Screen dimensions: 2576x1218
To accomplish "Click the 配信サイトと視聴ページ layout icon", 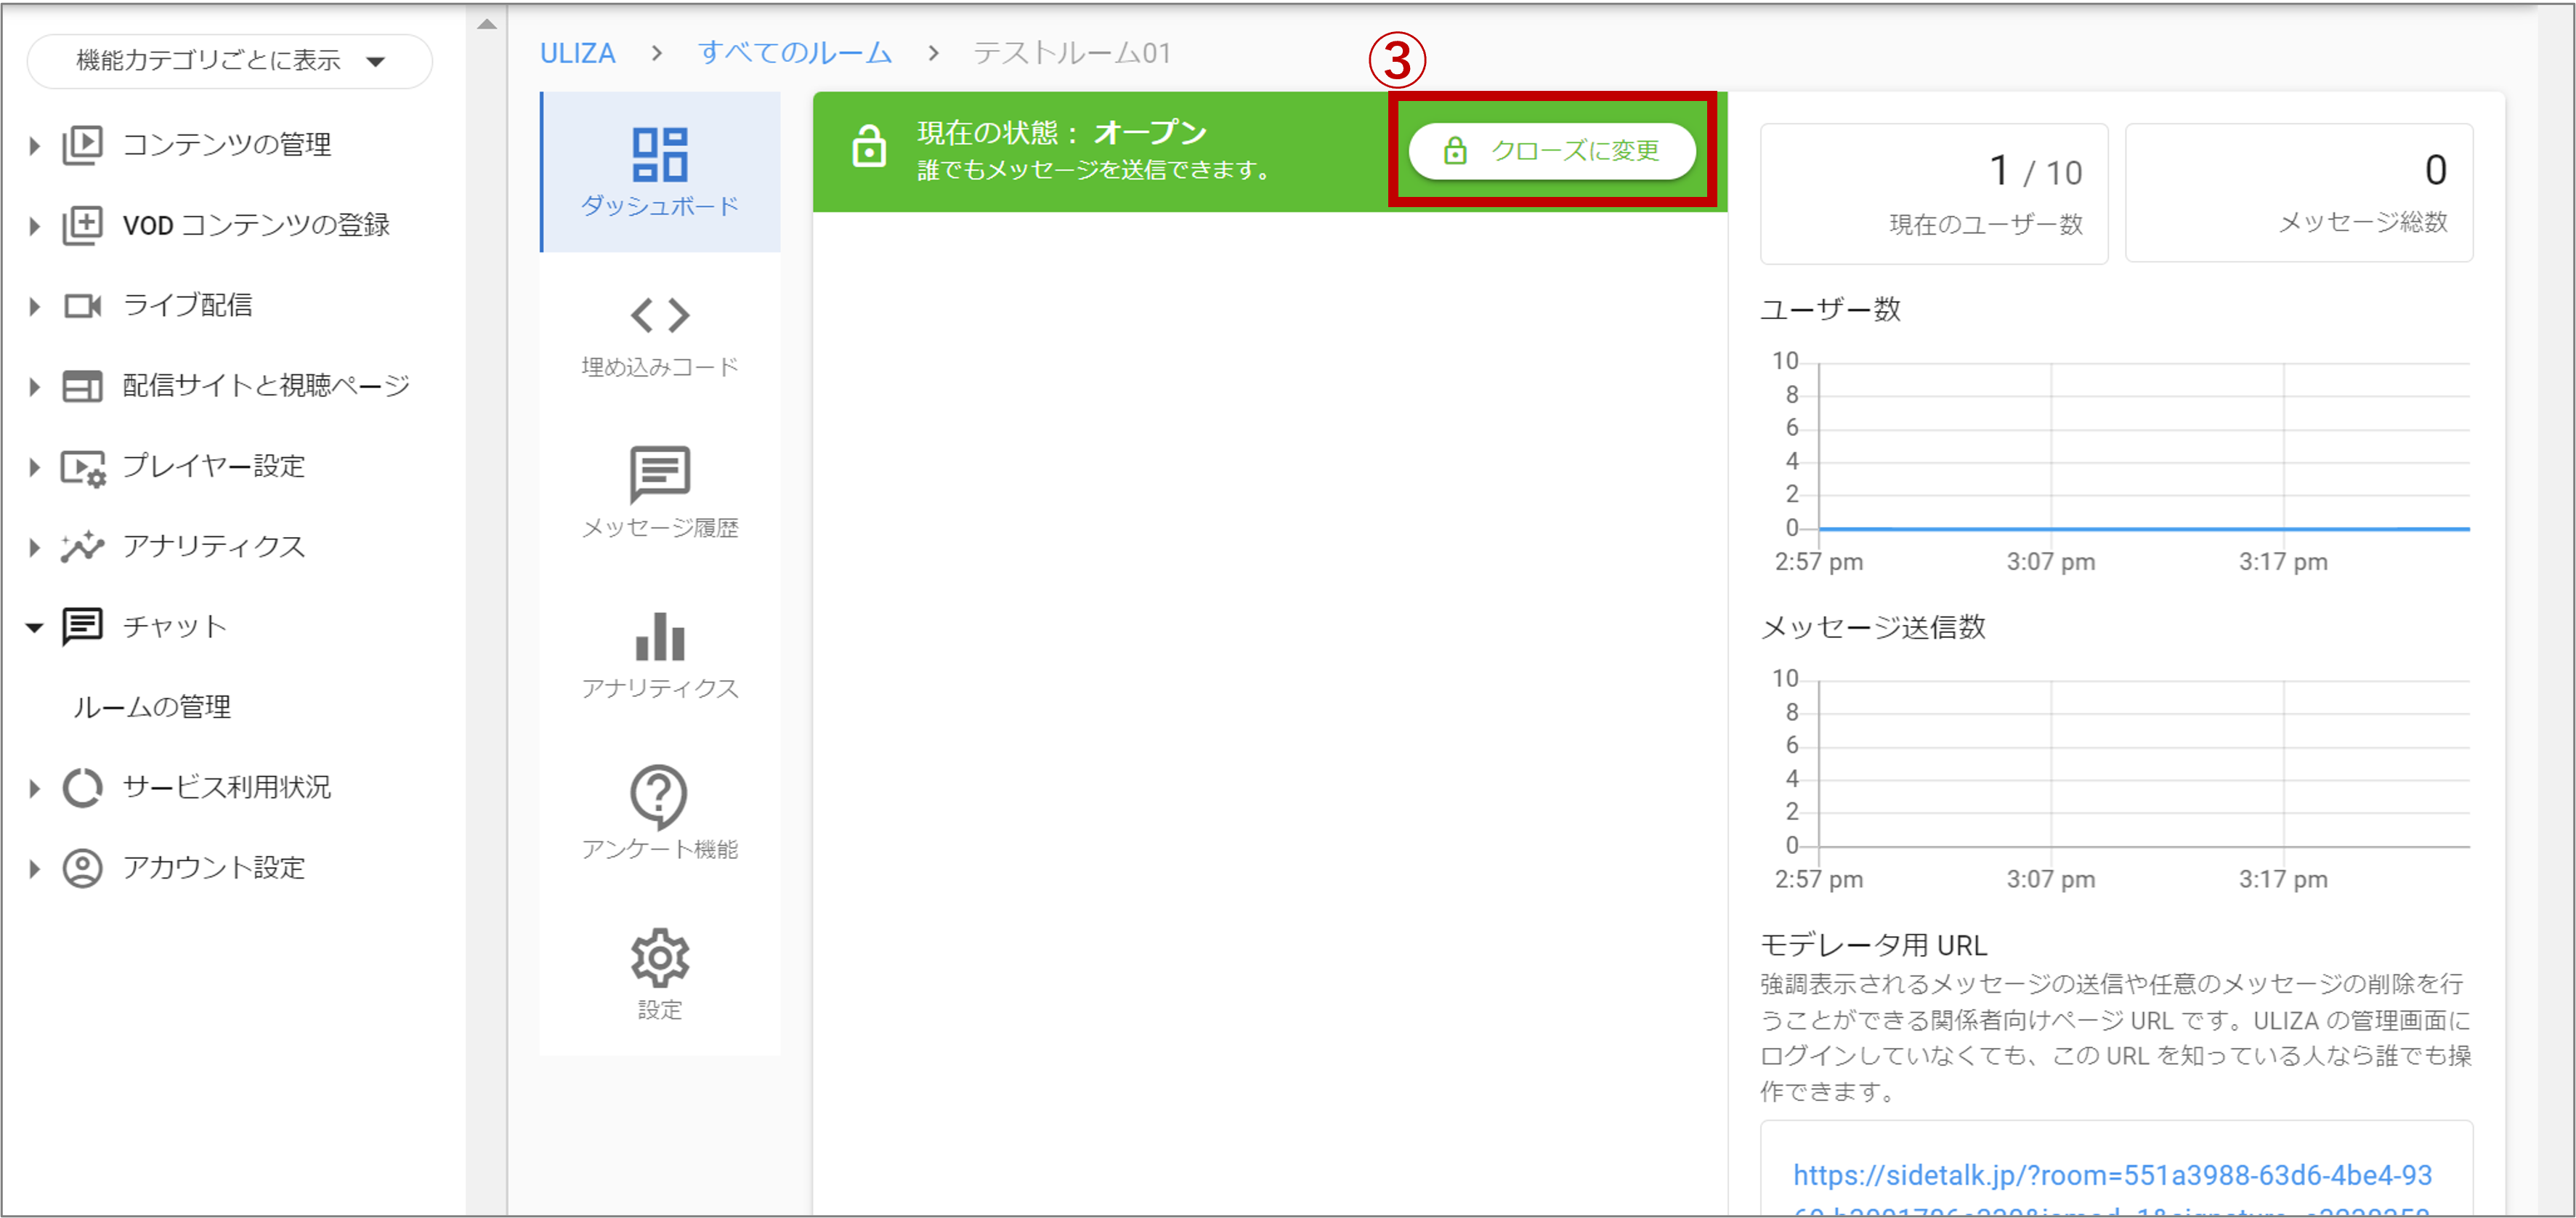I will 82,386.
